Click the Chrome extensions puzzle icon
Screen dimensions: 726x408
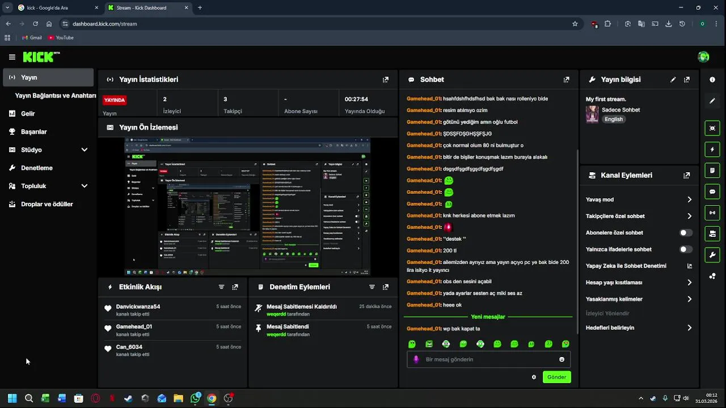[608, 24]
